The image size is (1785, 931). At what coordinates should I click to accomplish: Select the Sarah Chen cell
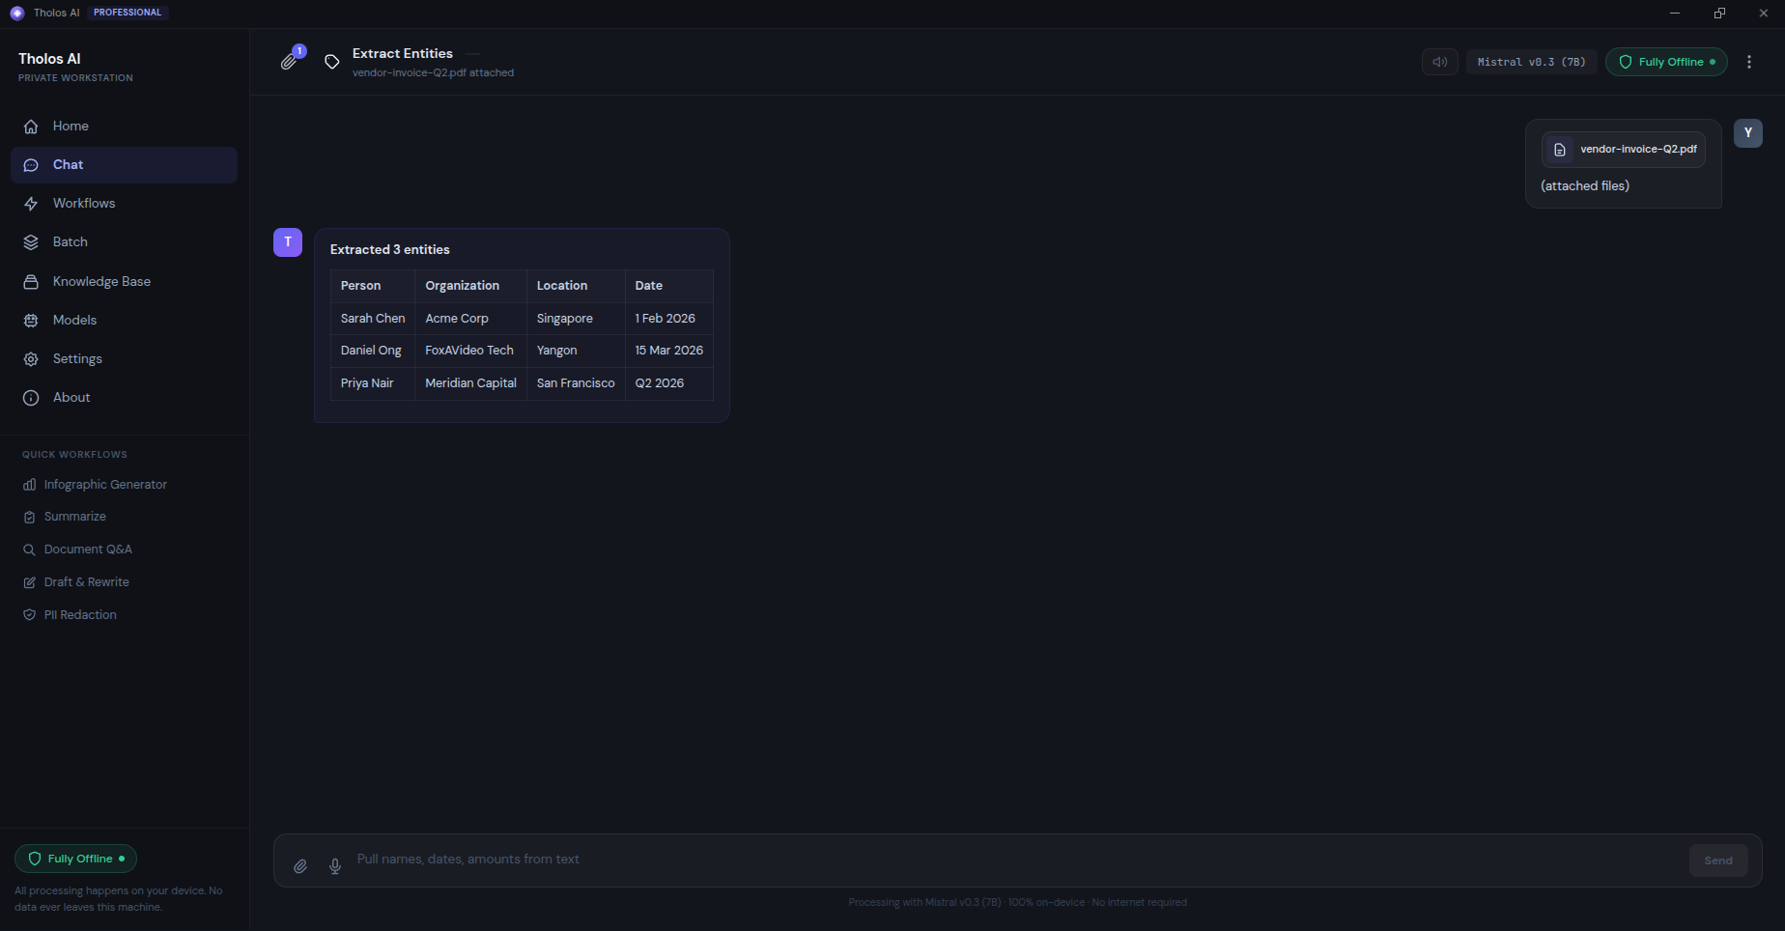[373, 319]
